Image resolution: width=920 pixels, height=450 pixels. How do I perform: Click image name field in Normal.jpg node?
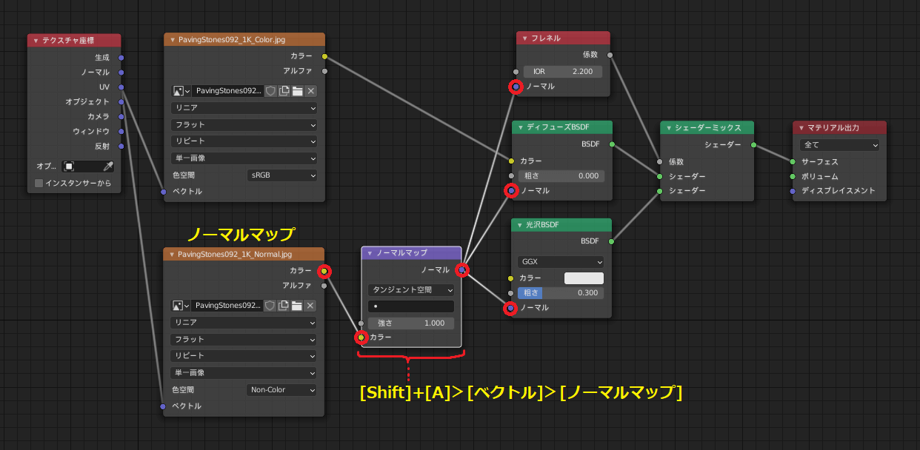tap(227, 306)
